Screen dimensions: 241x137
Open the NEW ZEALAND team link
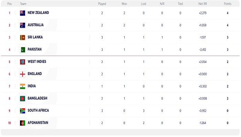(x=38, y=13)
